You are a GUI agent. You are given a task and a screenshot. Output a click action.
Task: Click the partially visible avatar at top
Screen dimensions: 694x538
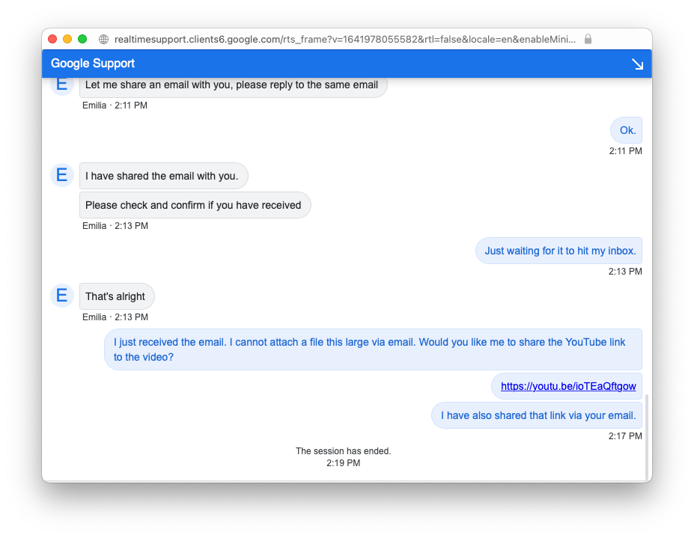[x=61, y=85]
